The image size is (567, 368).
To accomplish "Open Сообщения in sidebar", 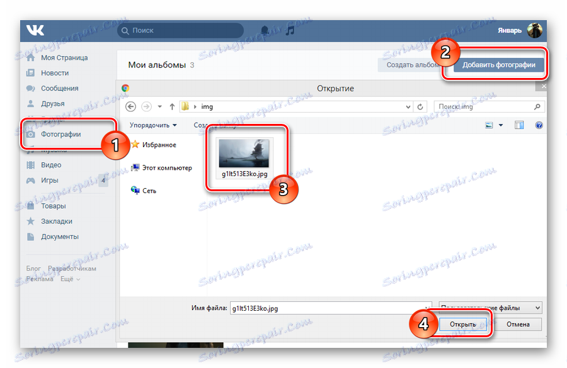I will click(x=60, y=89).
